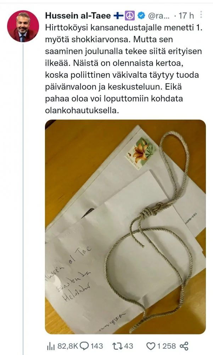Click the blue verified checkmark badge

tap(141, 15)
